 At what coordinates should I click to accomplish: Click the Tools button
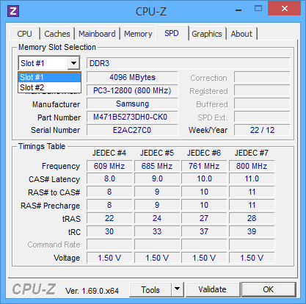pos(150,289)
